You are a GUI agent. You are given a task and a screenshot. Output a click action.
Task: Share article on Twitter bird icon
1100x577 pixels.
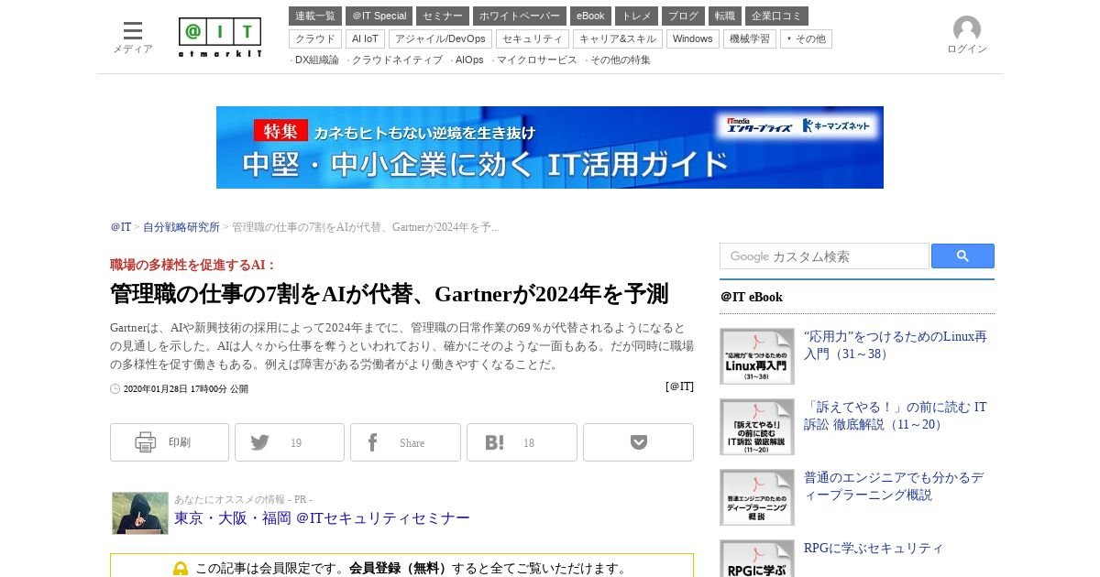pos(290,442)
